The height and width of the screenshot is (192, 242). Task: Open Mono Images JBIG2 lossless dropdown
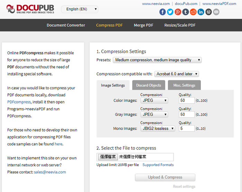(x=158, y=128)
